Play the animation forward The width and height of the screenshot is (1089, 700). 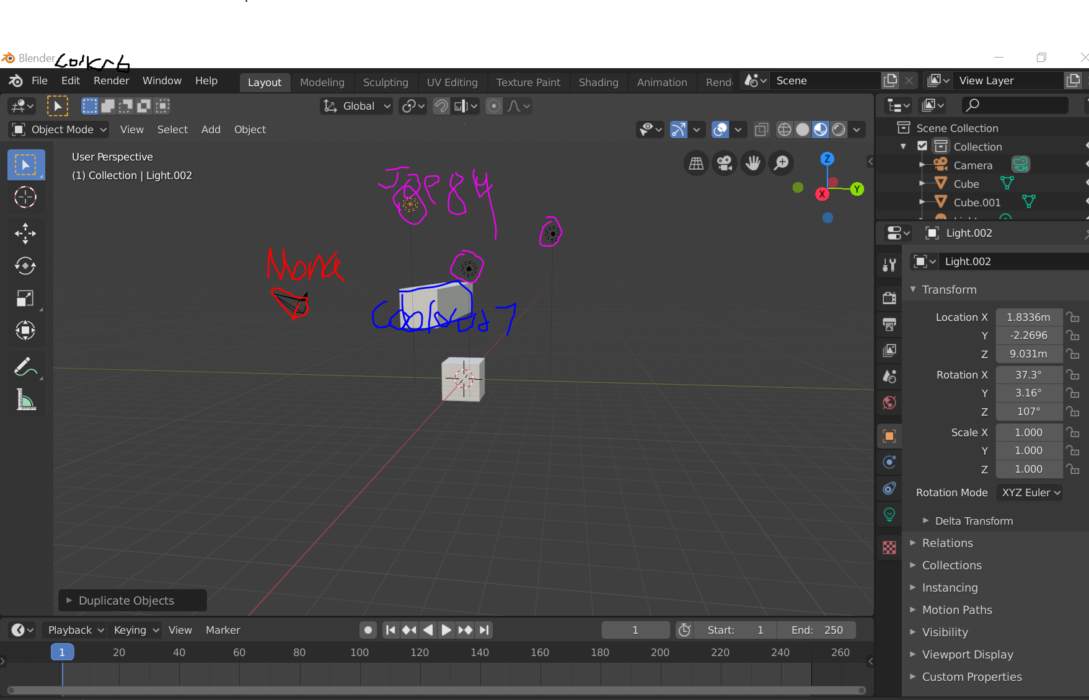coord(446,630)
